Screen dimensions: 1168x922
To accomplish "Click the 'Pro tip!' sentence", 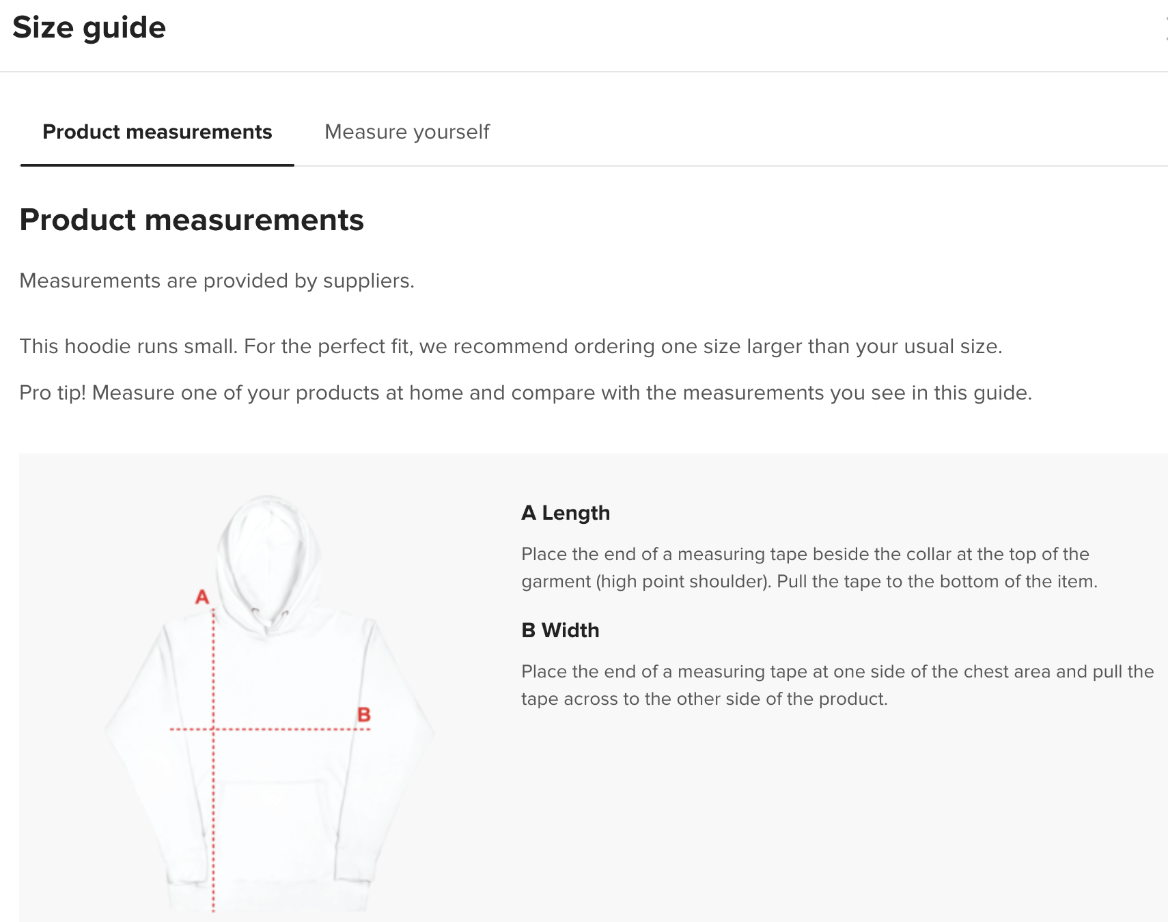I will coord(526,393).
